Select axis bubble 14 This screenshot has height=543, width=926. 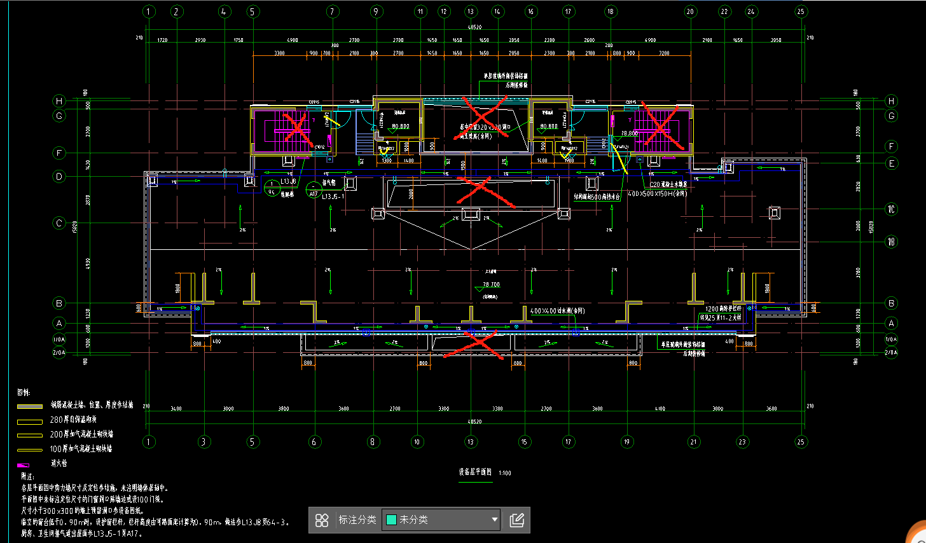[x=497, y=11]
